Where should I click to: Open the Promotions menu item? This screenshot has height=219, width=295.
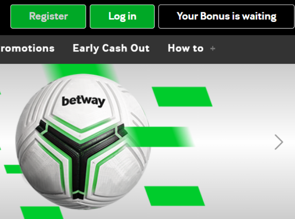click(x=27, y=49)
